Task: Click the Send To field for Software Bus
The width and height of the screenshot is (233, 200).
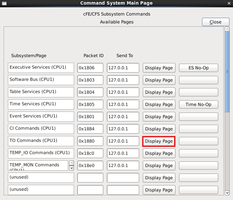Action: 123,80
